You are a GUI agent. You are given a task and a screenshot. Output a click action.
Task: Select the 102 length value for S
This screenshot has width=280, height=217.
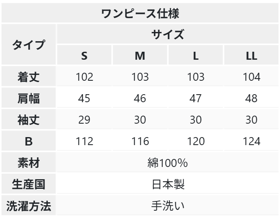[x=84, y=77]
